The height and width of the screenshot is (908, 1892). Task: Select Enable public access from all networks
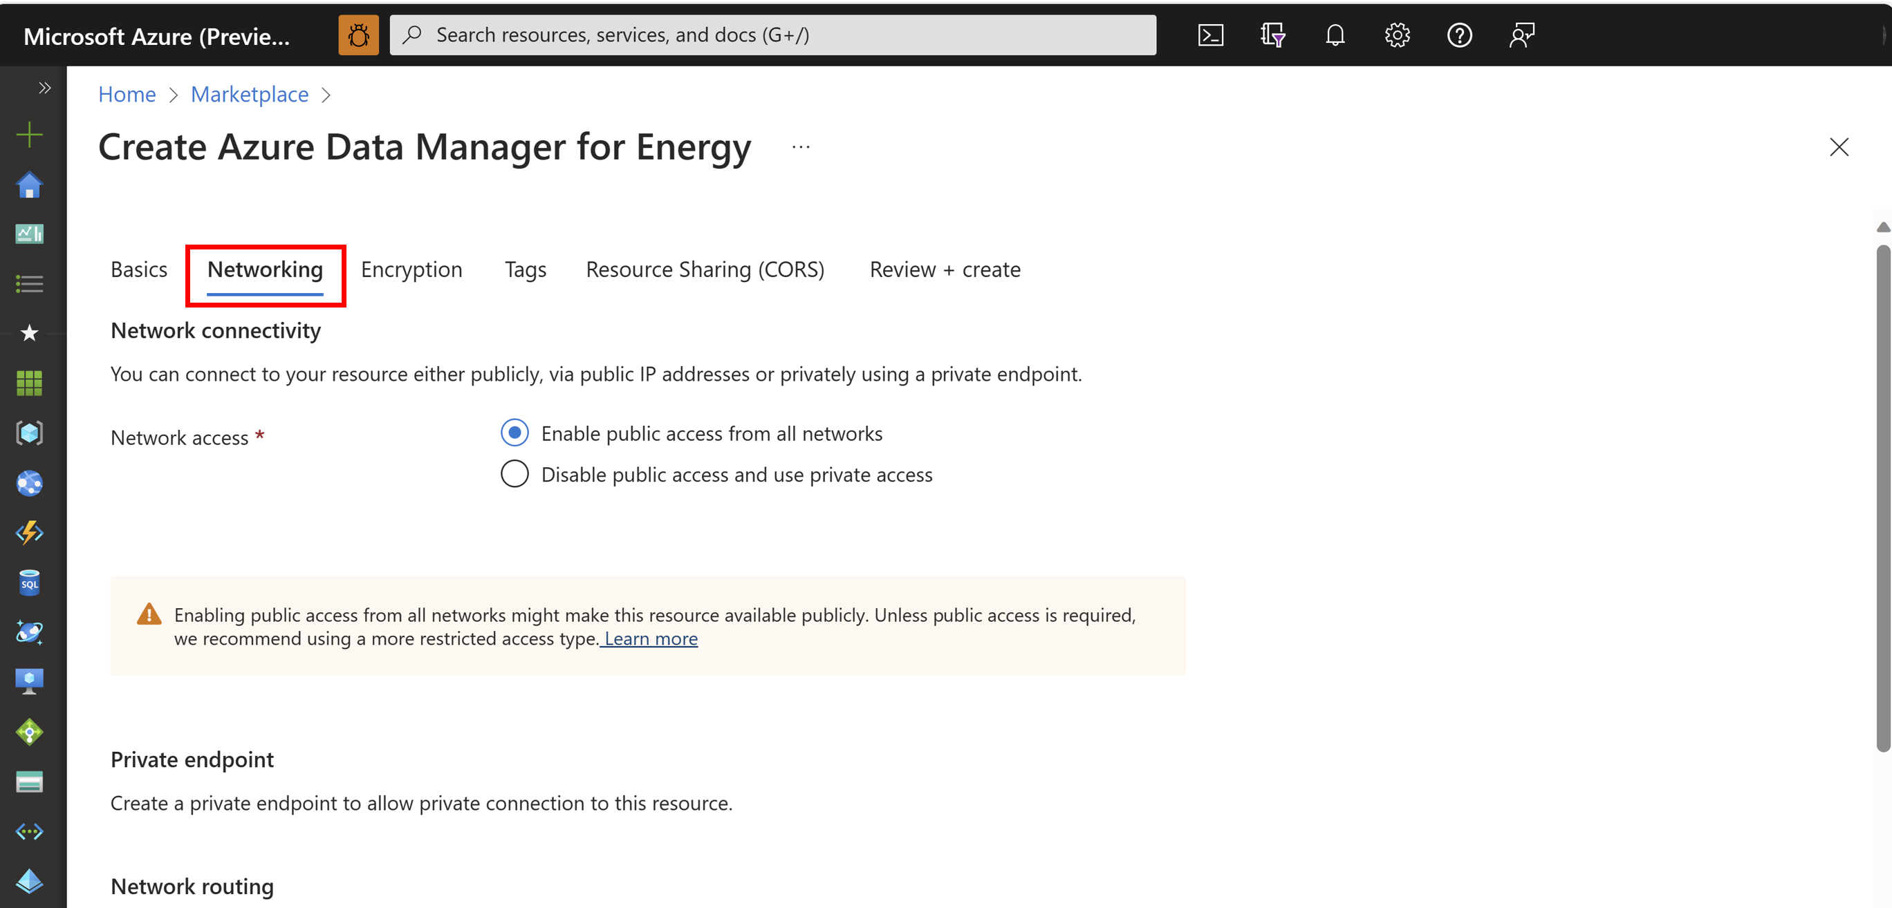[x=514, y=433]
